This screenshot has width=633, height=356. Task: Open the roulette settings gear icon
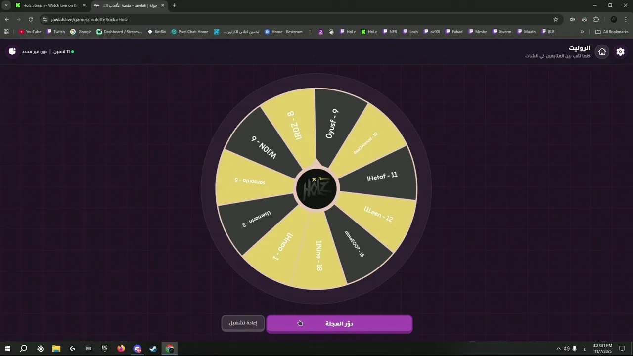620,52
